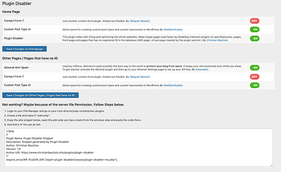Open the Automattic author link
The height and width of the screenshot is (172, 281).
coord(202,70)
